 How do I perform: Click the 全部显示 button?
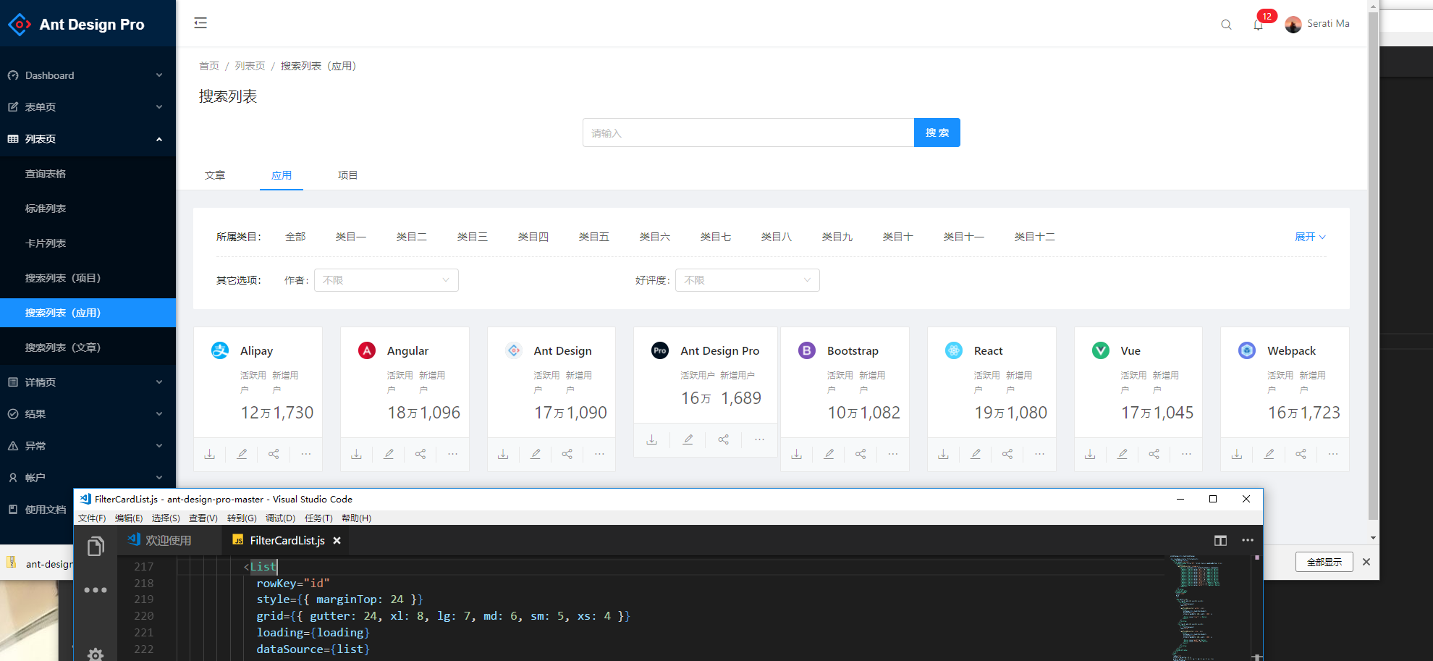pyautogui.click(x=1324, y=562)
